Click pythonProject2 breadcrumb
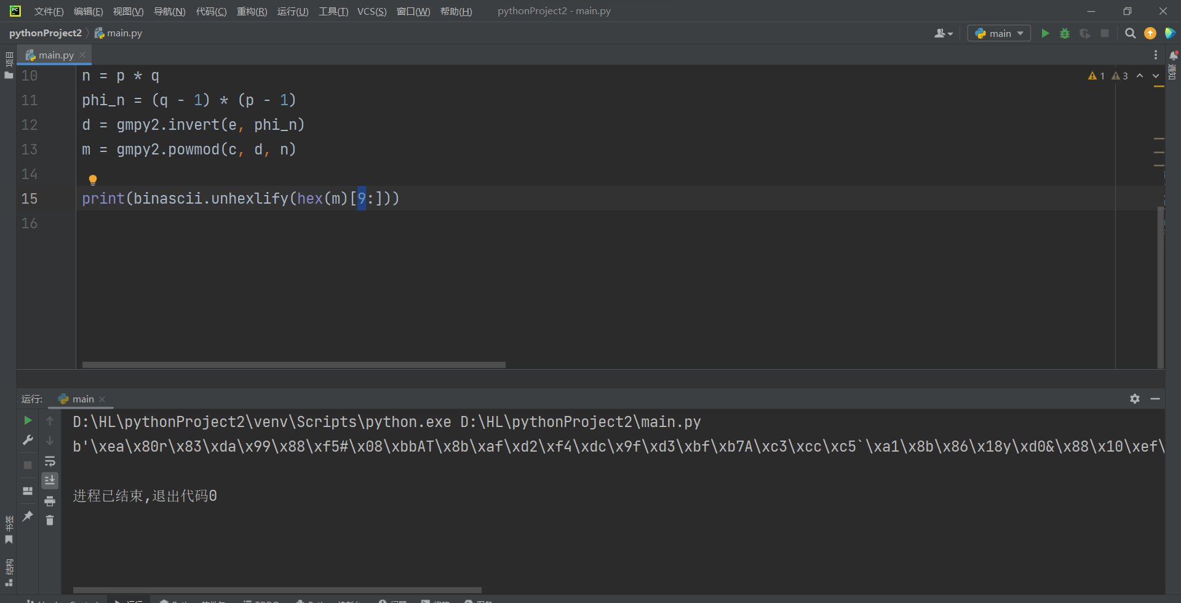This screenshot has height=603, width=1181. click(46, 33)
